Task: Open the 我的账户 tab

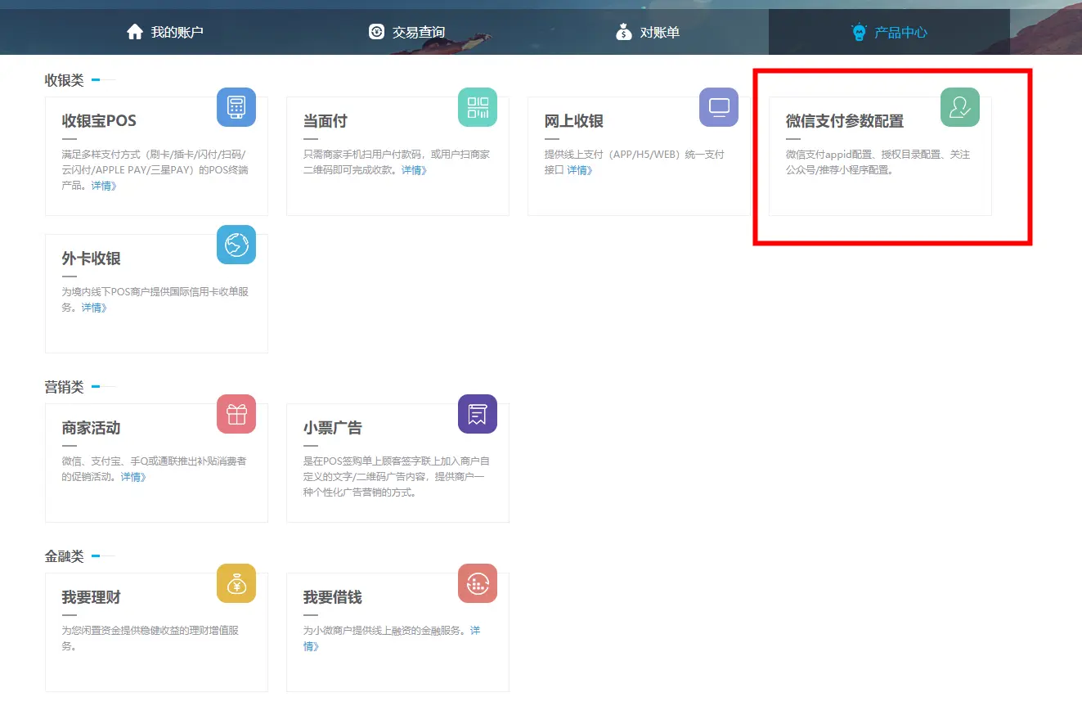Action: click(x=165, y=32)
